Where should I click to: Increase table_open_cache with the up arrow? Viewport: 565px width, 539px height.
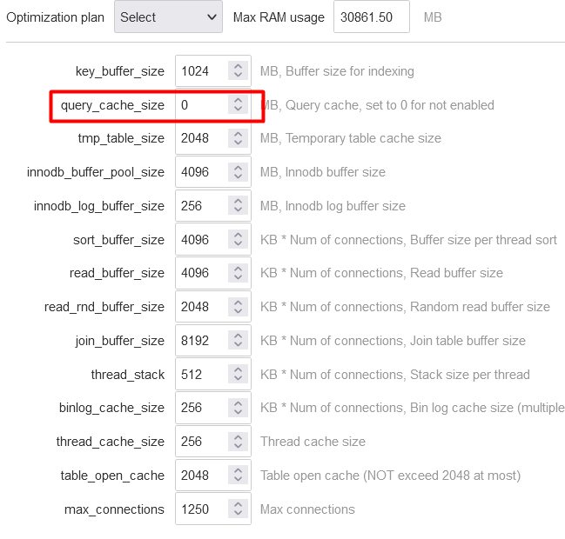point(238,470)
